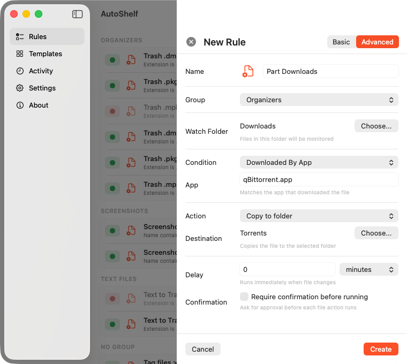Click the NO GROUP header
This screenshot has height=364, width=407.
(x=118, y=347)
